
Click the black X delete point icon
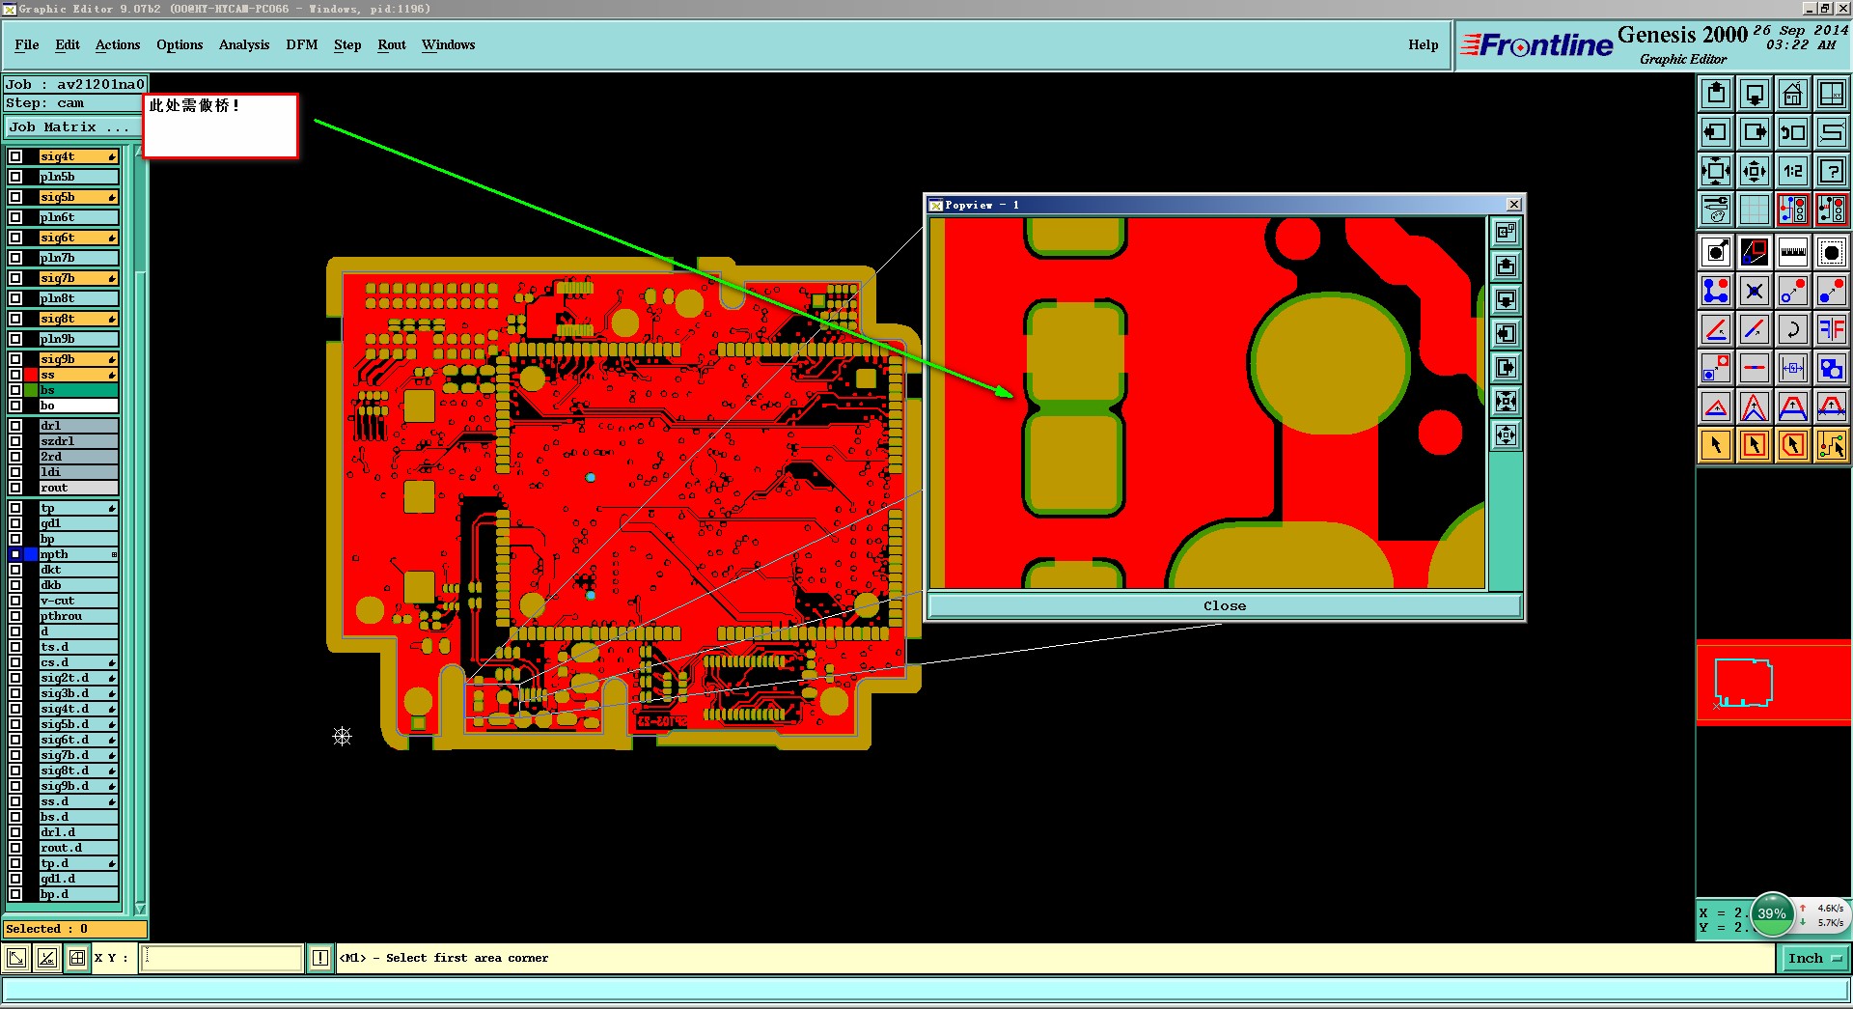[1755, 291]
